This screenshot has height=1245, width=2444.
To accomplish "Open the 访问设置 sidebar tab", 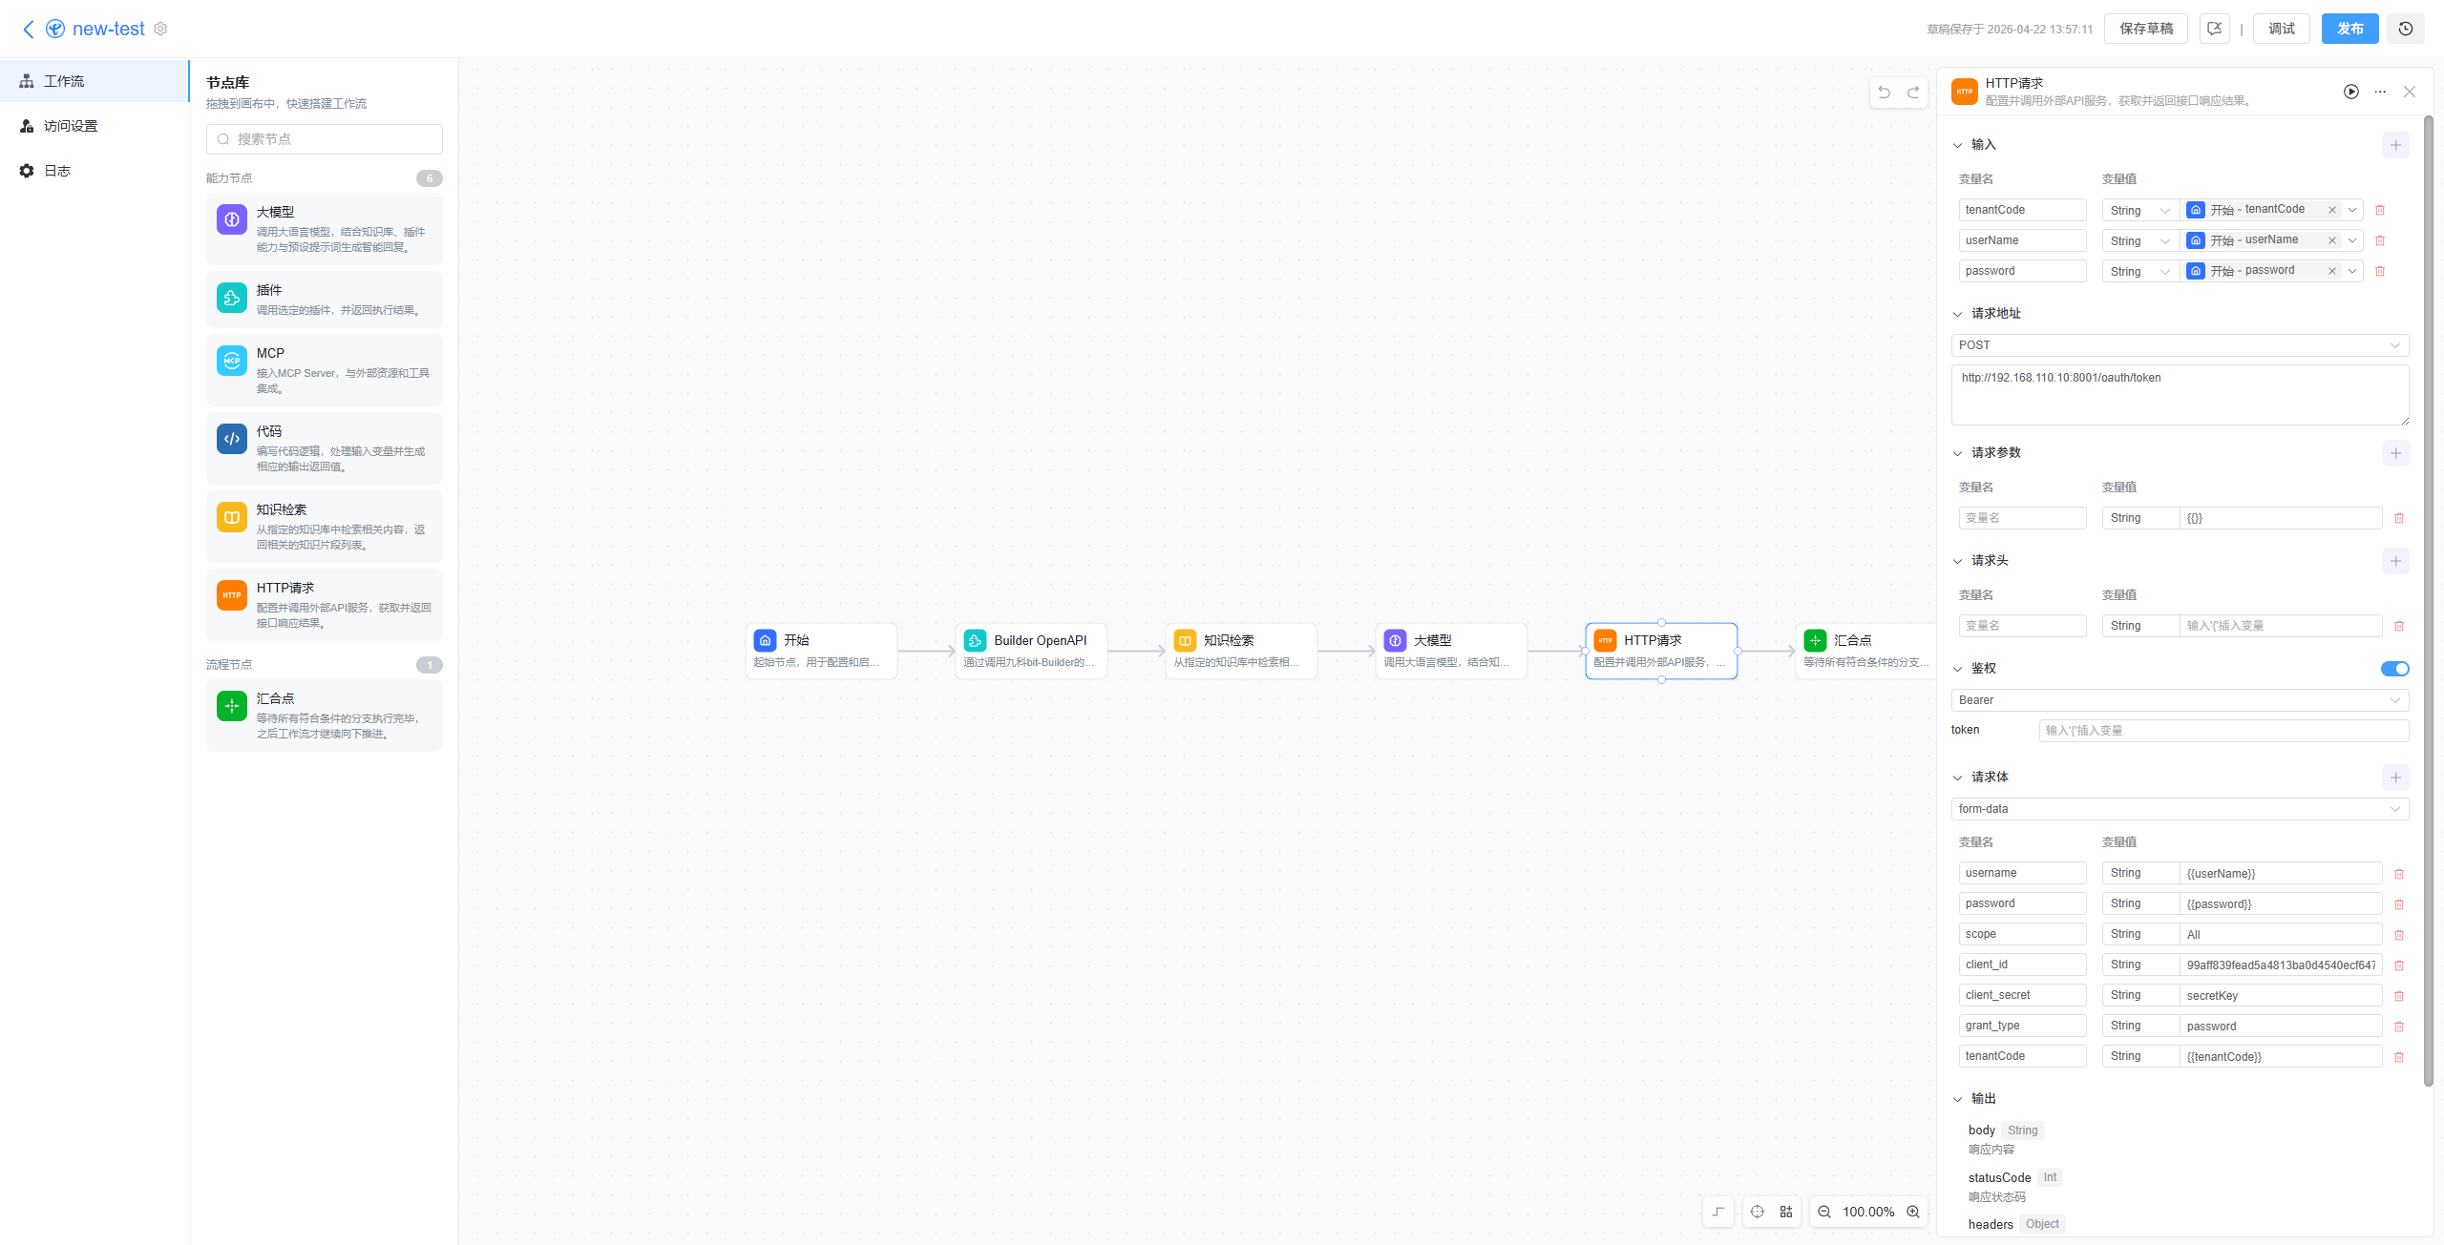I will (x=95, y=126).
